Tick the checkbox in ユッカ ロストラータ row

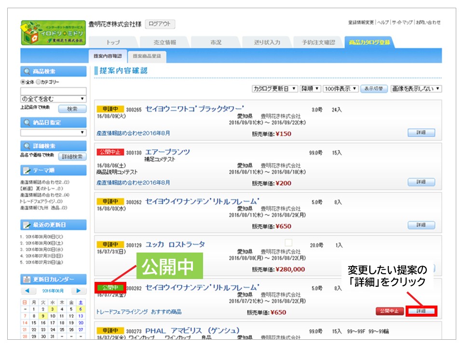point(288,243)
